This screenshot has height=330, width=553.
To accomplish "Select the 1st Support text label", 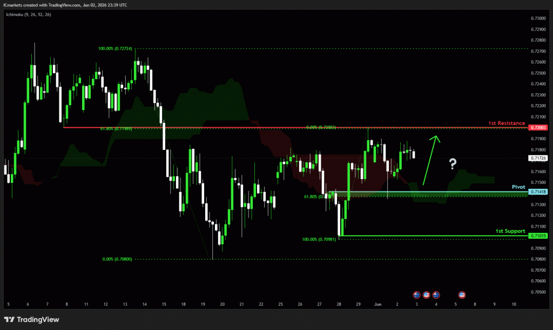I will point(510,231).
